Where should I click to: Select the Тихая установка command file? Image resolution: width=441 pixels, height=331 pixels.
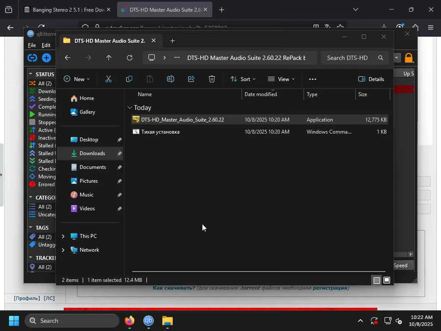[260, 132]
